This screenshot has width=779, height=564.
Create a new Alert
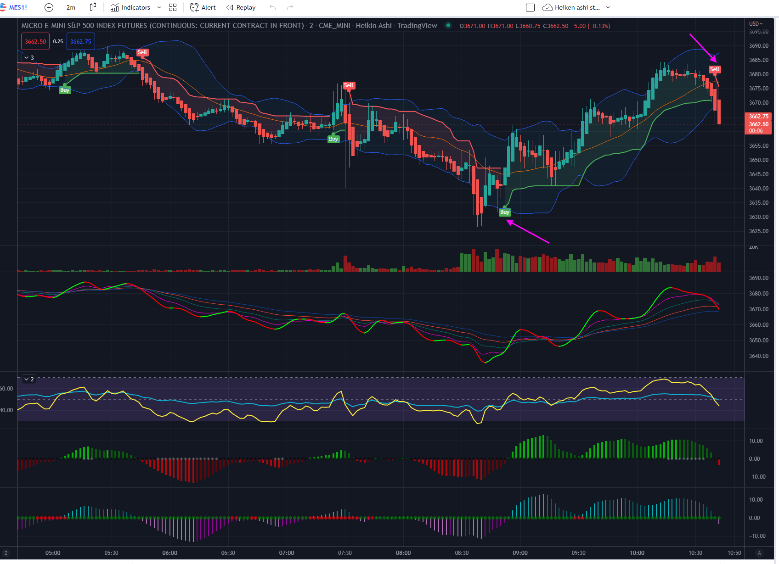[203, 8]
